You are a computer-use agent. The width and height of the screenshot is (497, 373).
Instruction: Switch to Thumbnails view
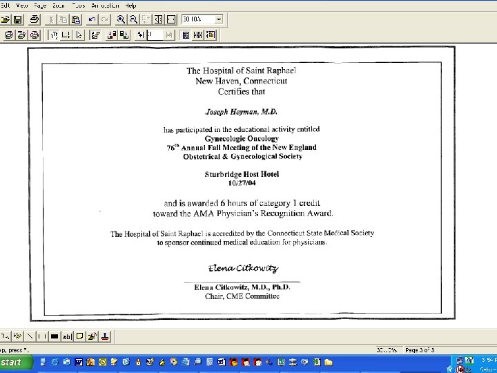click(x=198, y=35)
